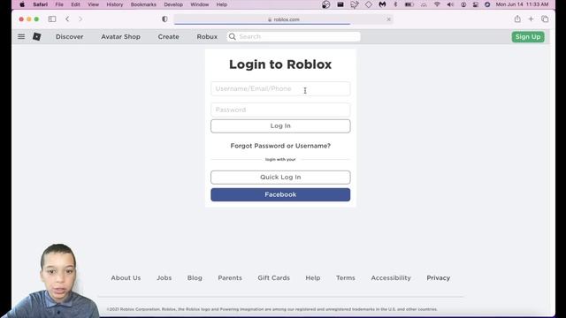Open Siri from the menu bar
The height and width of the screenshot is (318, 566).
pos(487,4)
